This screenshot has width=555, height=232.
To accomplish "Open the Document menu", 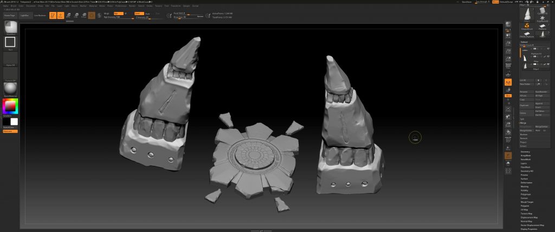I will [x=31, y=5].
